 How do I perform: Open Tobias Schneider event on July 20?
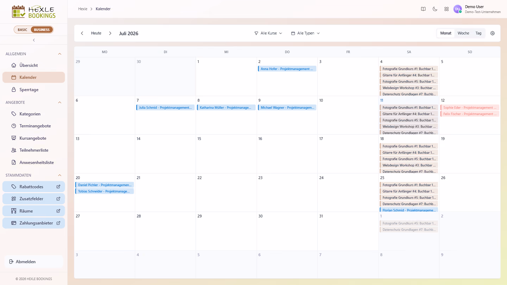pos(105,191)
